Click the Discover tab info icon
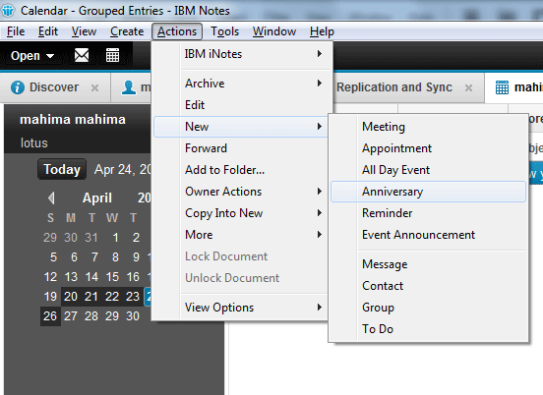543x395 pixels. pos(18,87)
